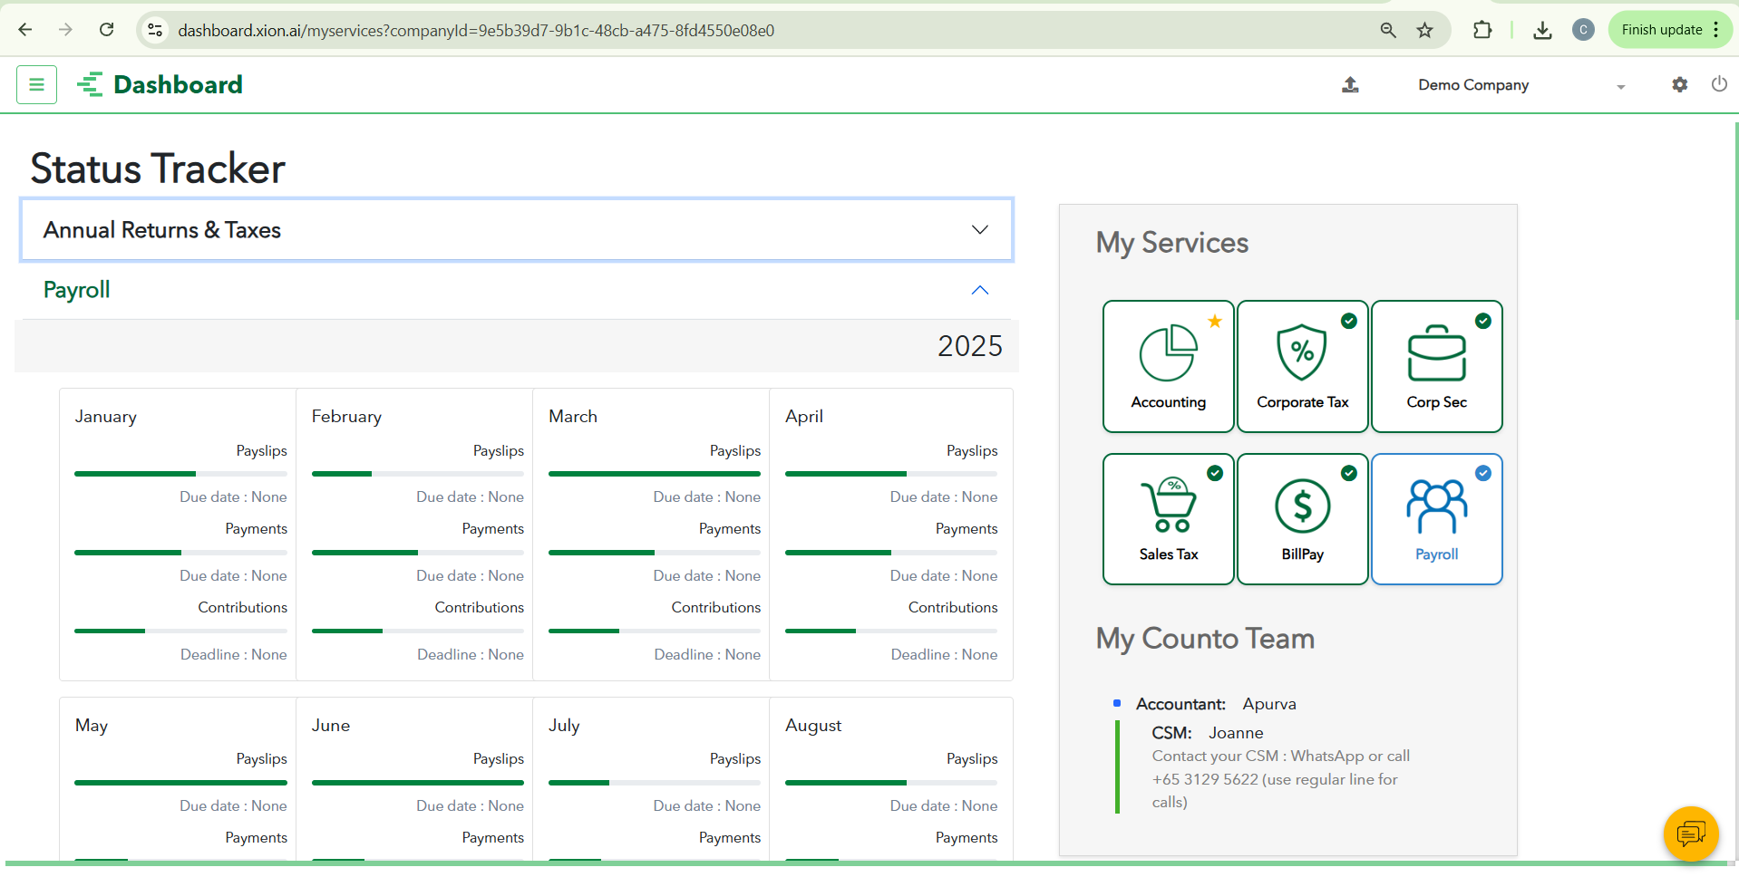This screenshot has width=1739, height=877.
Task: Open Chrome three-dot menu
Action: coord(1716,30)
